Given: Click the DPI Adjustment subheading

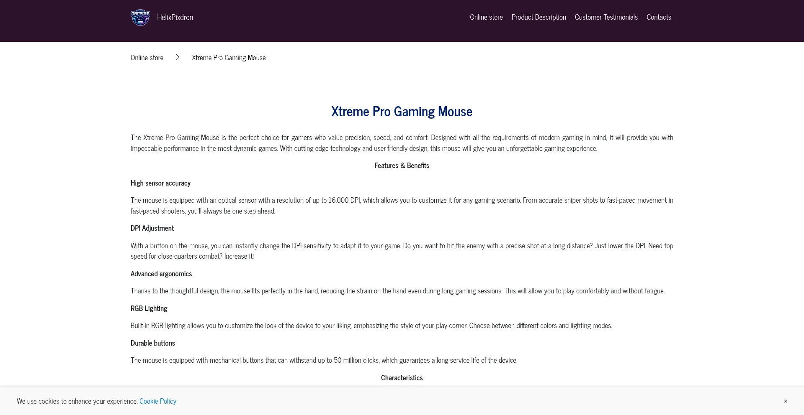Looking at the screenshot, I should [x=152, y=228].
